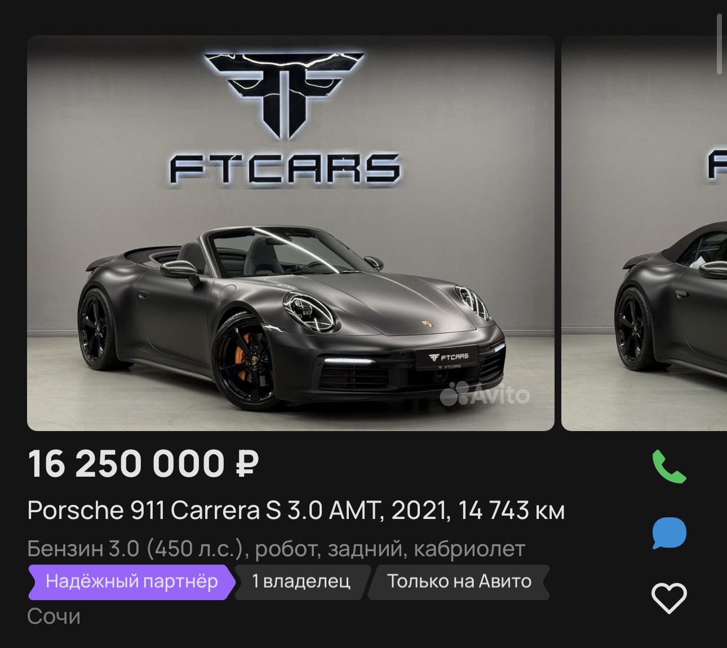Image resolution: width=727 pixels, height=648 pixels.
Task: Click the Бензин 3.0 specs description line
Action: 276,548
